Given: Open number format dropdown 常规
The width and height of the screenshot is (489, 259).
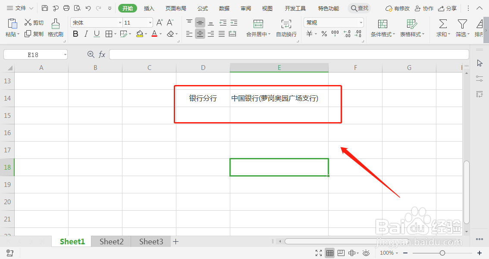Looking at the screenshot, I should pyautogui.click(x=361, y=22).
